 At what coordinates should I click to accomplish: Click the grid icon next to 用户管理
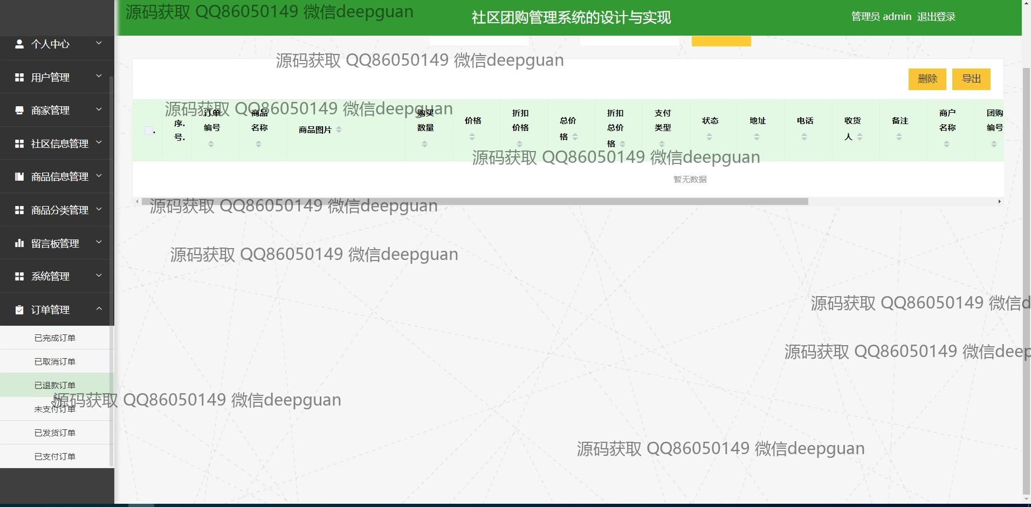19,78
